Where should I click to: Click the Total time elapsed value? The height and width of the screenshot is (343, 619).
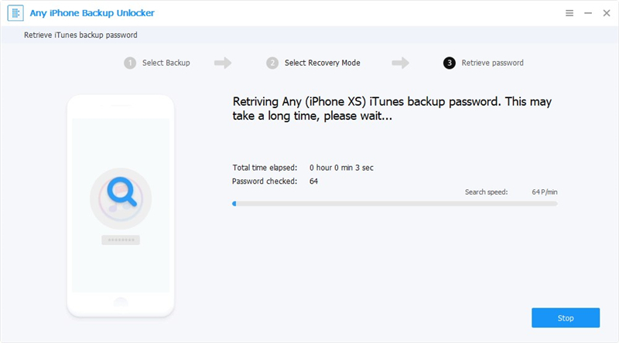(341, 168)
